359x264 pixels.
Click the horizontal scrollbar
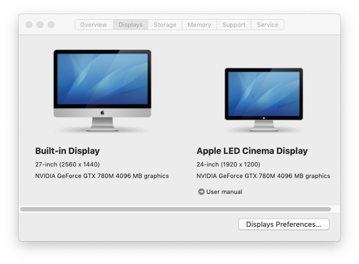[x=176, y=209]
